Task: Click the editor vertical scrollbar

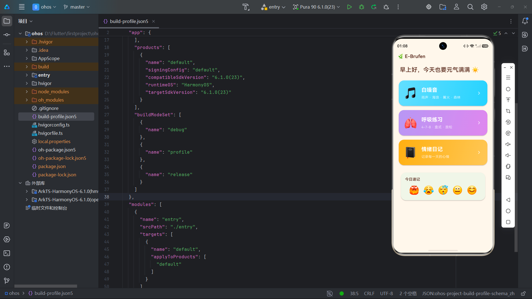Action: (516, 177)
